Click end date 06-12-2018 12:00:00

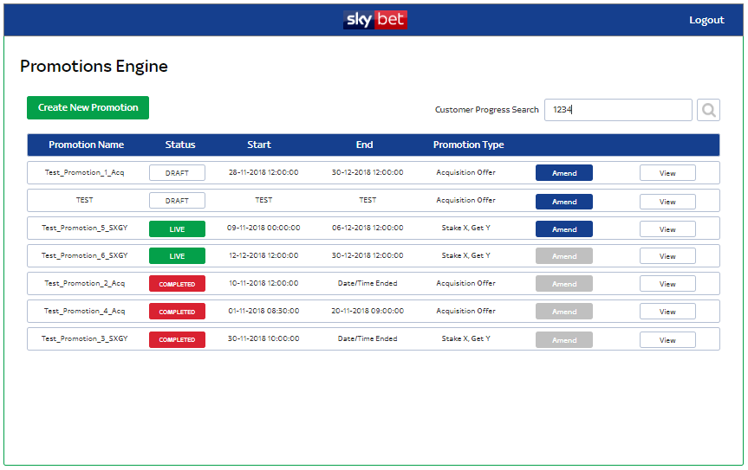click(367, 228)
